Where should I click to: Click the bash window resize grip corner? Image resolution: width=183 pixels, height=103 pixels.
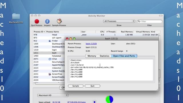(157, 89)
